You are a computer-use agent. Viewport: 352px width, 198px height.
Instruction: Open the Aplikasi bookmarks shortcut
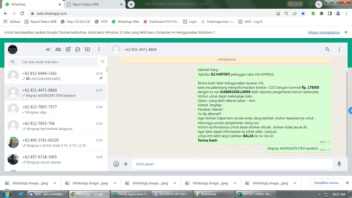pos(12,22)
